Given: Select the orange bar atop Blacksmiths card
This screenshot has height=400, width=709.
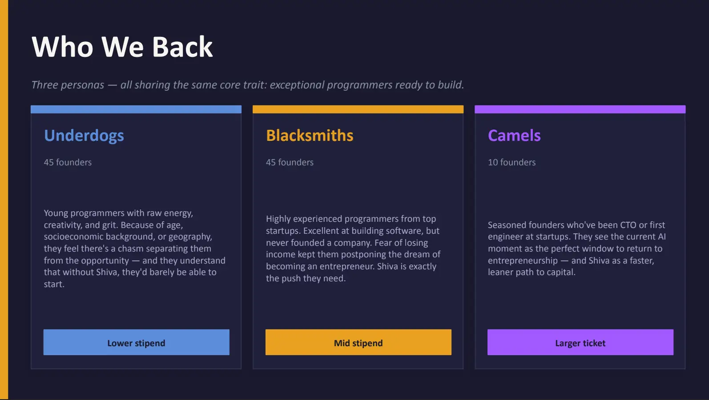Looking at the screenshot, I should click(358, 109).
